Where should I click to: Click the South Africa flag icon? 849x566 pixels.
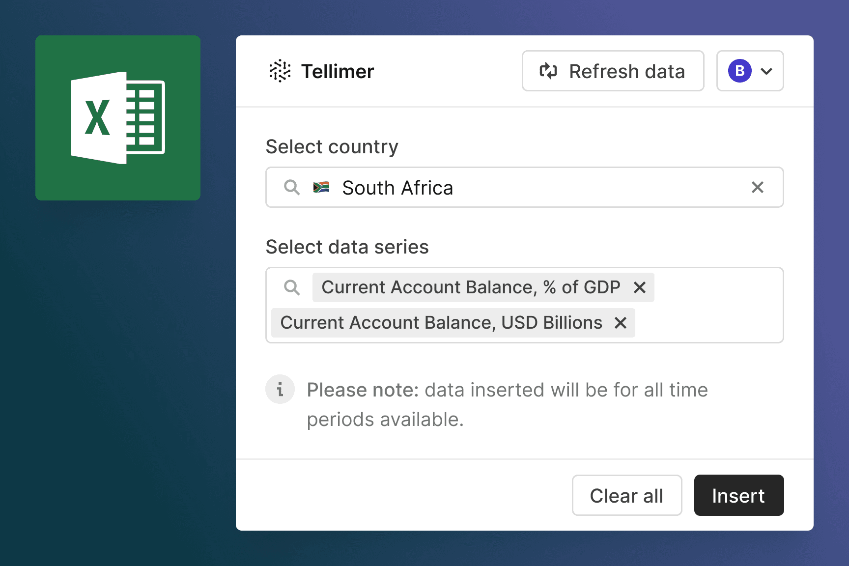coord(321,187)
